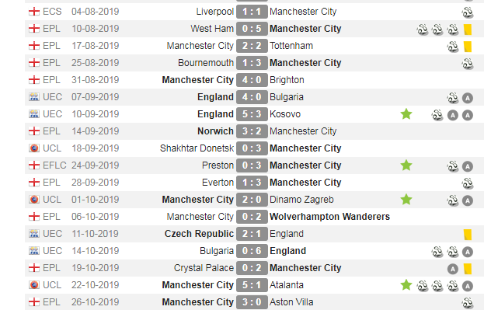The image size is (484, 310).
Task: Click the green star on England-Kosovo row
Action: tap(406, 114)
